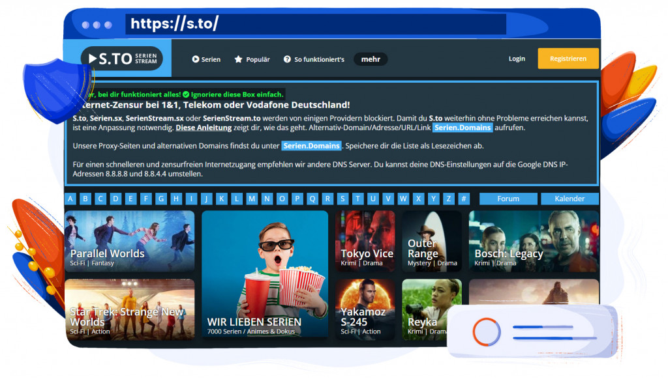Viewport: 668px width, 379px height.
Task: Filter series by letter Q
Action: (312, 199)
